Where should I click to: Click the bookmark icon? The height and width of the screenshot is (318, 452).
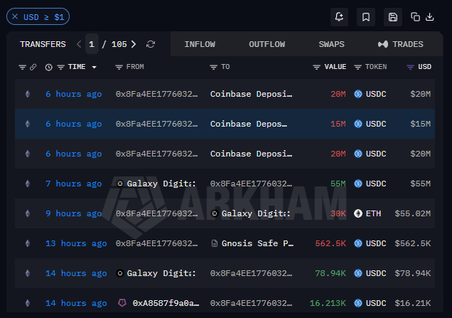(x=366, y=17)
